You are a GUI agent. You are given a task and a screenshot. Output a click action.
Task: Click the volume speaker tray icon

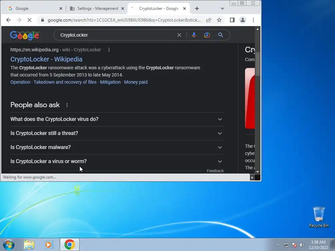click(302, 245)
